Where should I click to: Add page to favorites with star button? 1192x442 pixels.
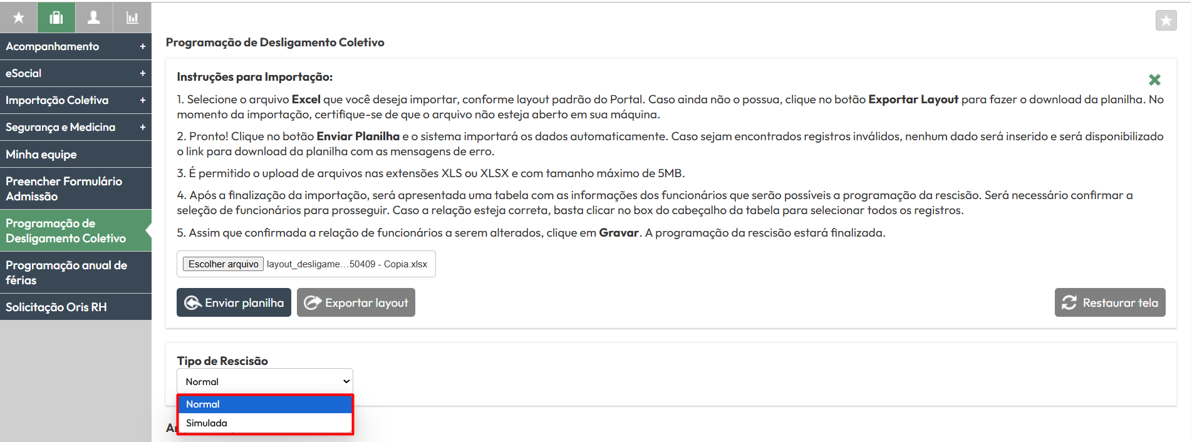(1166, 21)
